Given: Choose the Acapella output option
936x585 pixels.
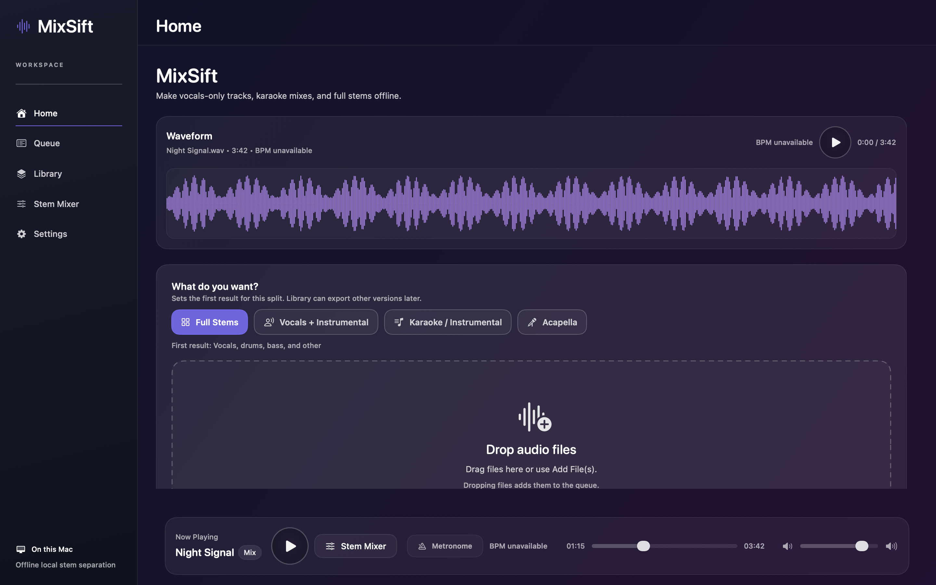Looking at the screenshot, I should point(552,322).
